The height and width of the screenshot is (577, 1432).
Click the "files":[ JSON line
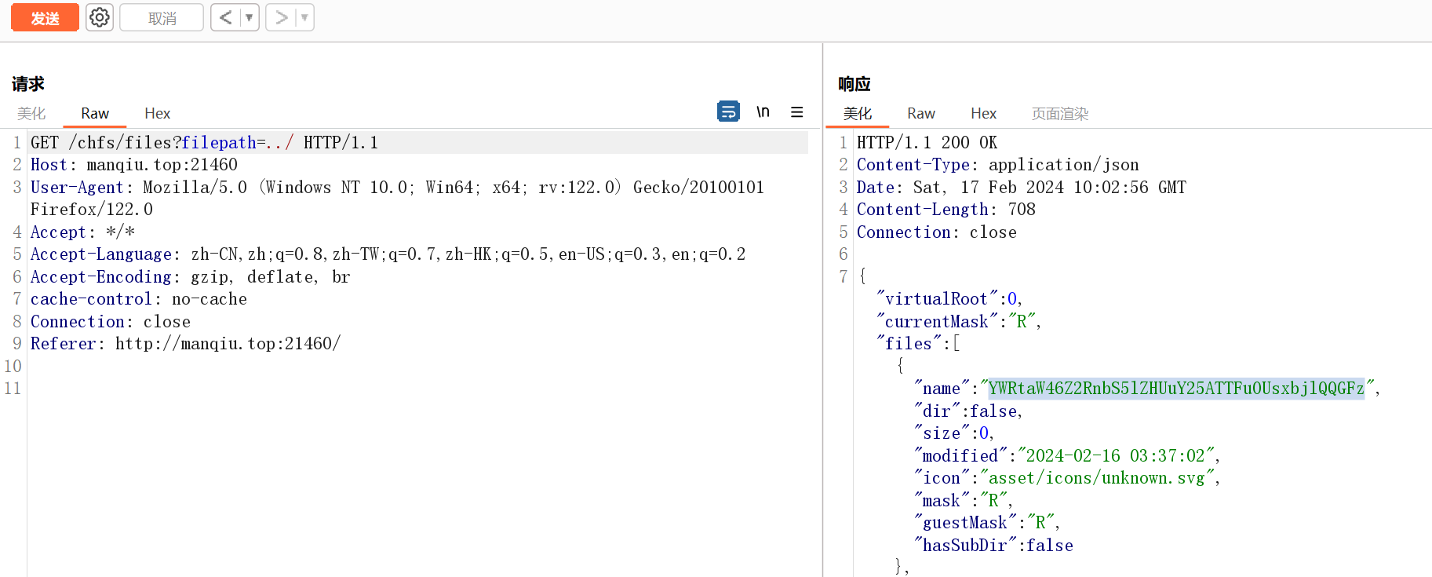pyautogui.click(x=918, y=344)
